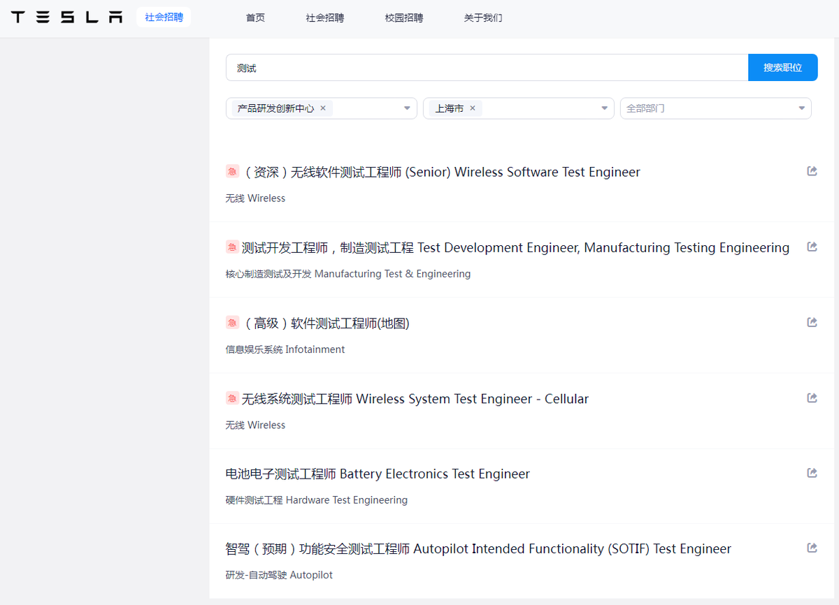Share the Wireless System Test Engineer - Cellular job
The image size is (839, 605).
812,398
